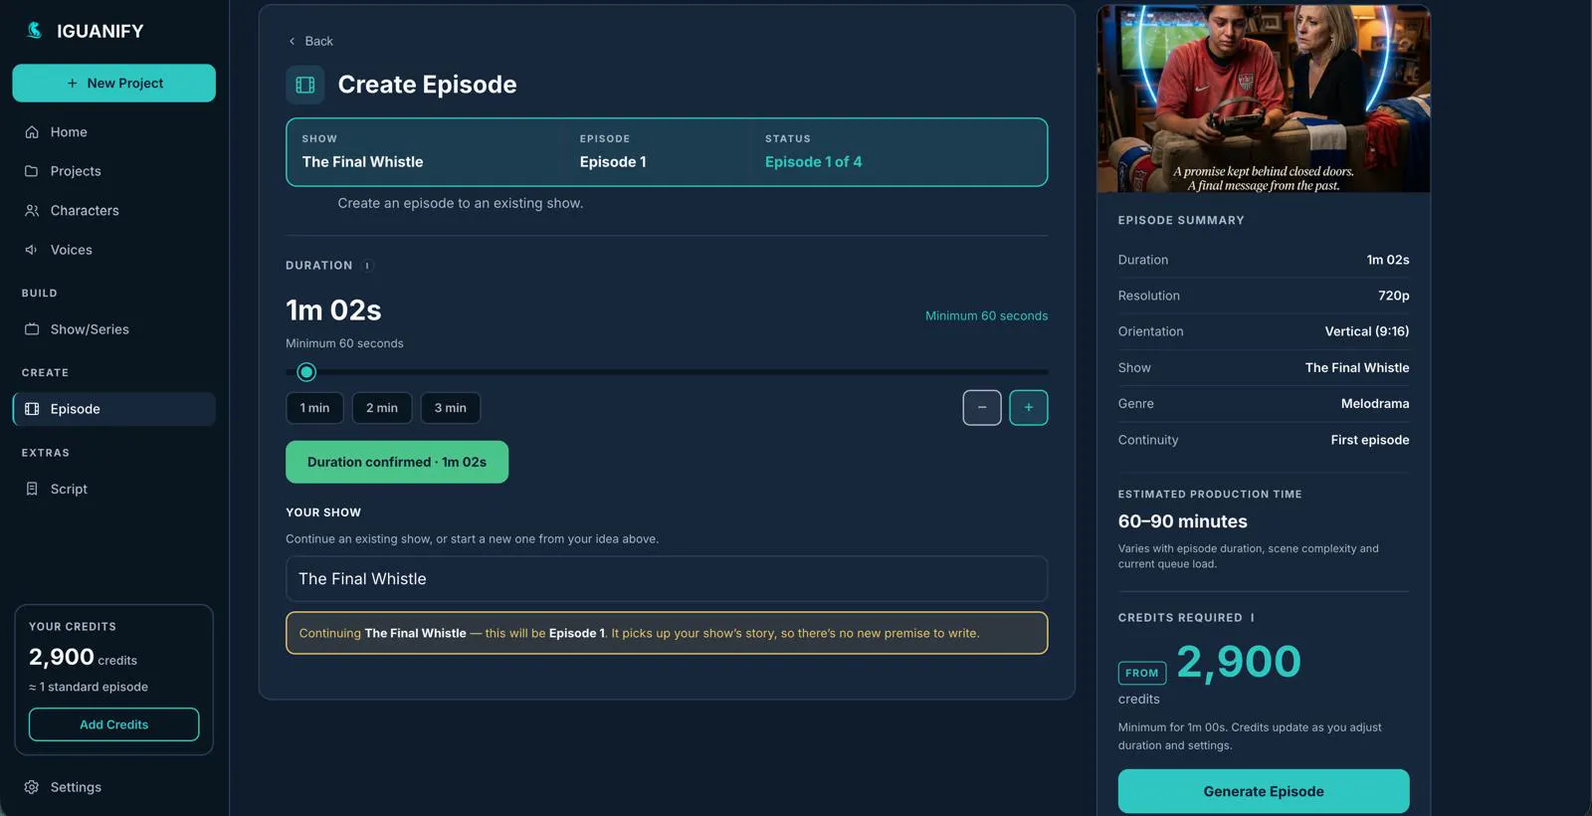1592x816 pixels.
Task: Click the '60–90 minutes' estimate text
Action: point(1182,521)
